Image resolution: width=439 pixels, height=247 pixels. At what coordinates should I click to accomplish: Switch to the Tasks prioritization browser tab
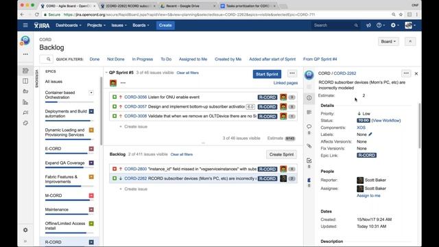[x=248, y=6]
